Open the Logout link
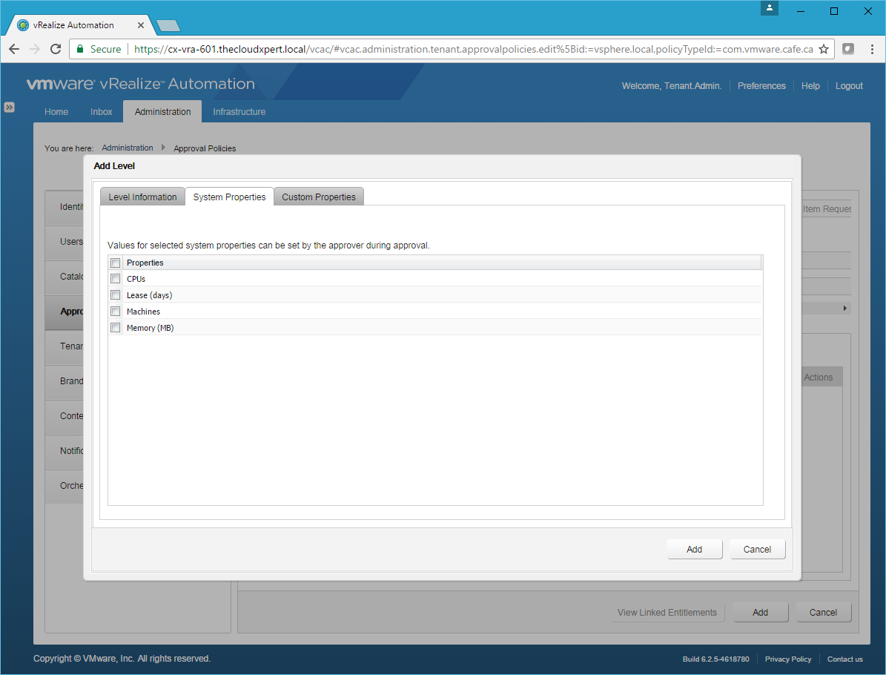Viewport: 886px width, 675px height. coord(849,86)
